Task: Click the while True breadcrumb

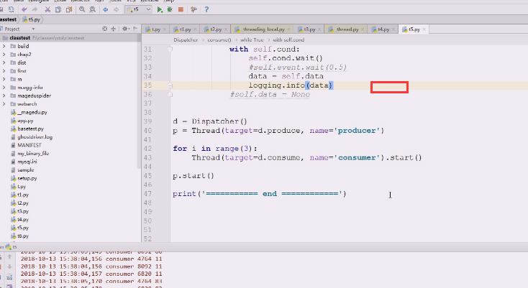Action: click(x=252, y=40)
